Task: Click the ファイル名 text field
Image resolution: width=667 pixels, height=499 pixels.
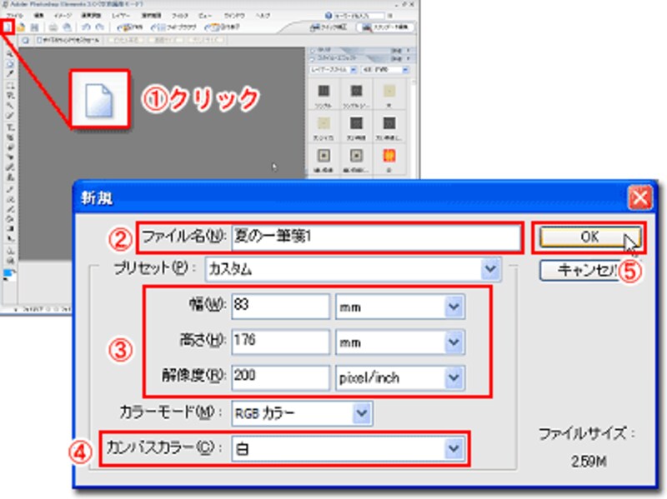Action: [374, 236]
